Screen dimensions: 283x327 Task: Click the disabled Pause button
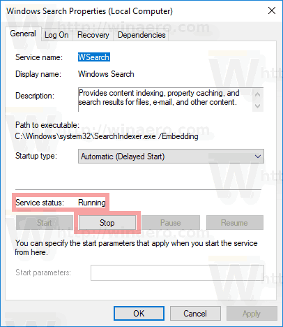tap(171, 223)
